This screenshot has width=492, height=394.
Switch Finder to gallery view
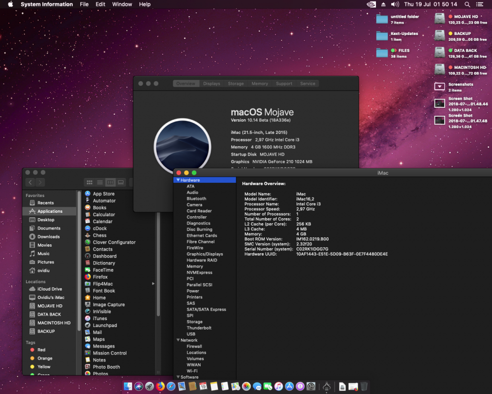(x=121, y=182)
